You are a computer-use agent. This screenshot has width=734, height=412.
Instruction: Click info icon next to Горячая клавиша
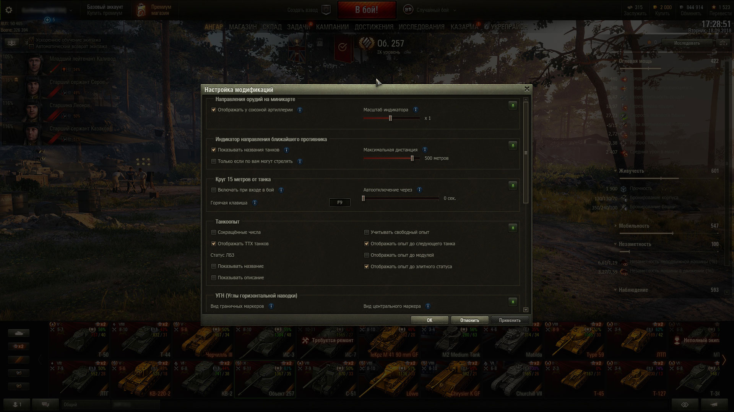click(255, 203)
